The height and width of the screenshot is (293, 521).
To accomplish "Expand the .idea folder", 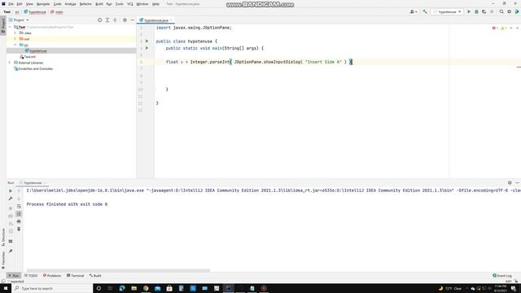I will coord(15,33).
